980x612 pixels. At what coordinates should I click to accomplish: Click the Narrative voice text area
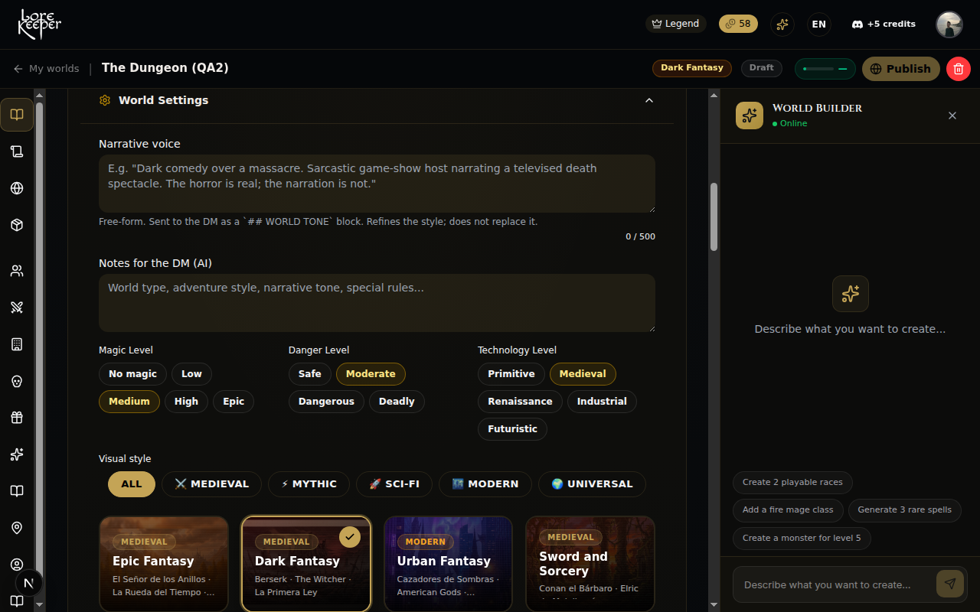click(377, 184)
